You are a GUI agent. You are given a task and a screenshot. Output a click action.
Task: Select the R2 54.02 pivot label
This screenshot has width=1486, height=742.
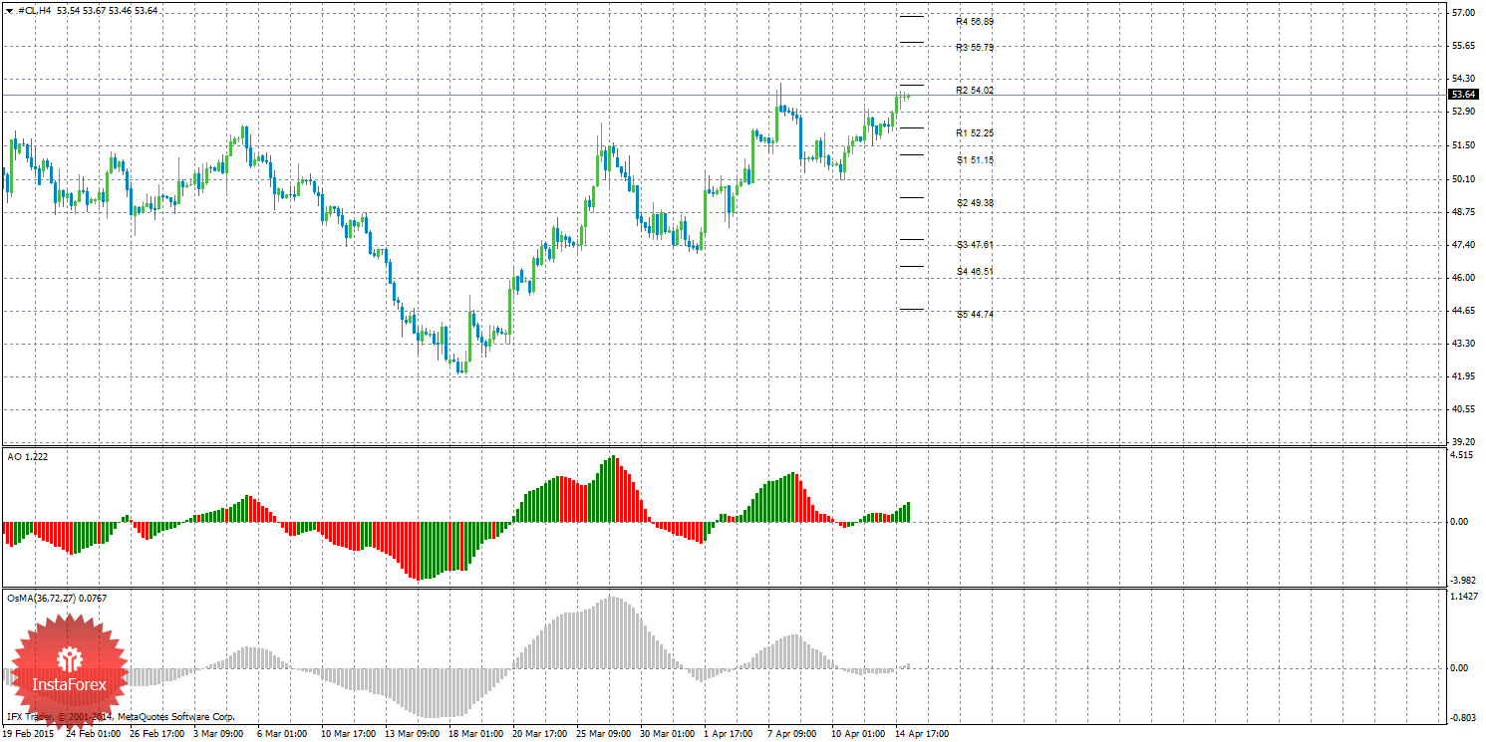(x=975, y=91)
